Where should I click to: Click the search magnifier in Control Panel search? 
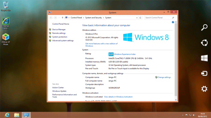point(173,18)
